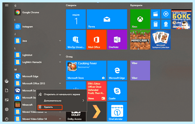The image size is (195, 124).
Task: Open the News tile
Action: click(97, 91)
